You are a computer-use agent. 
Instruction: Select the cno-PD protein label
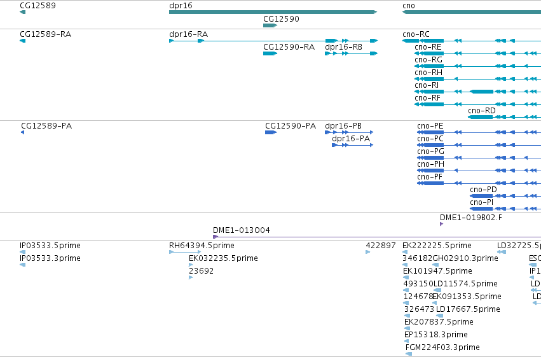pyautogui.click(x=483, y=190)
